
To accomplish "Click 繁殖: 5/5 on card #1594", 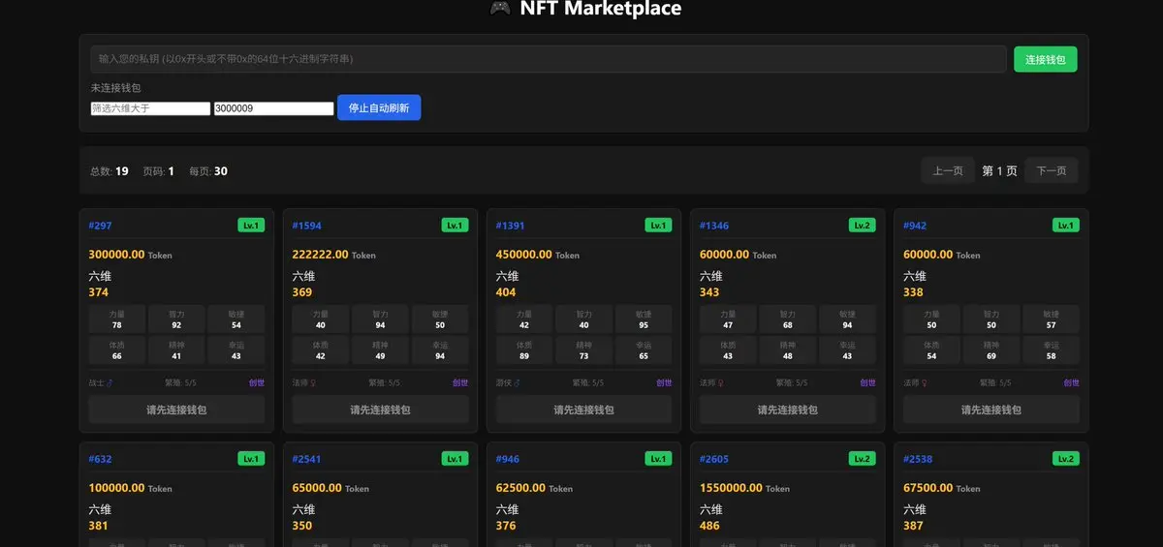I will [384, 382].
